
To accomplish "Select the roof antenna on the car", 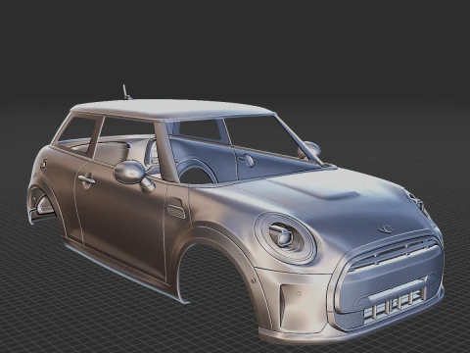I will 126,93.
